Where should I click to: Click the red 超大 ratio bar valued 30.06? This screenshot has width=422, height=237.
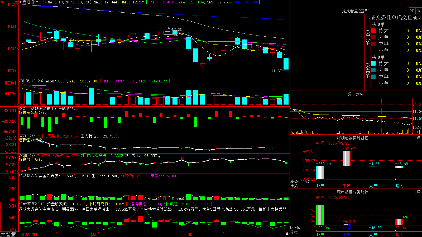[x=399, y=222]
